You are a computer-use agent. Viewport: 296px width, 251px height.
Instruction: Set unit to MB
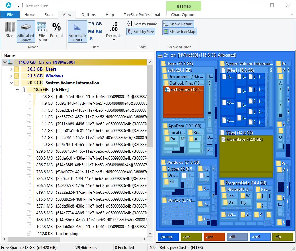(91, 32)
